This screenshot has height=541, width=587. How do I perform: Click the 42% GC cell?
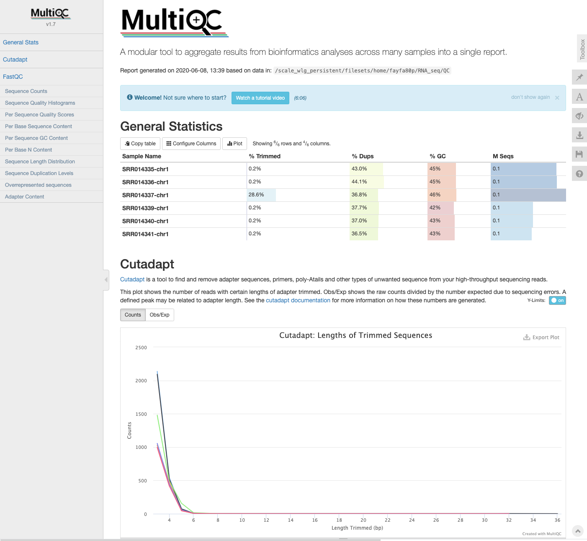(x=459, y=208)
